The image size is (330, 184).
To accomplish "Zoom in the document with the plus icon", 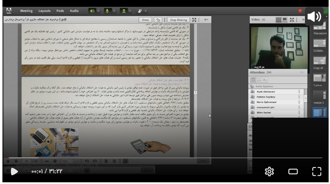I will [55, 161].
